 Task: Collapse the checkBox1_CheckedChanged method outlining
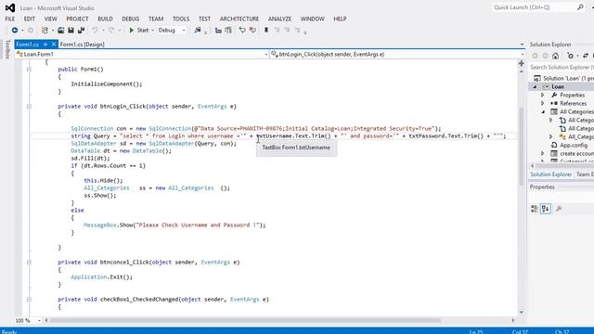coord(29,299)
